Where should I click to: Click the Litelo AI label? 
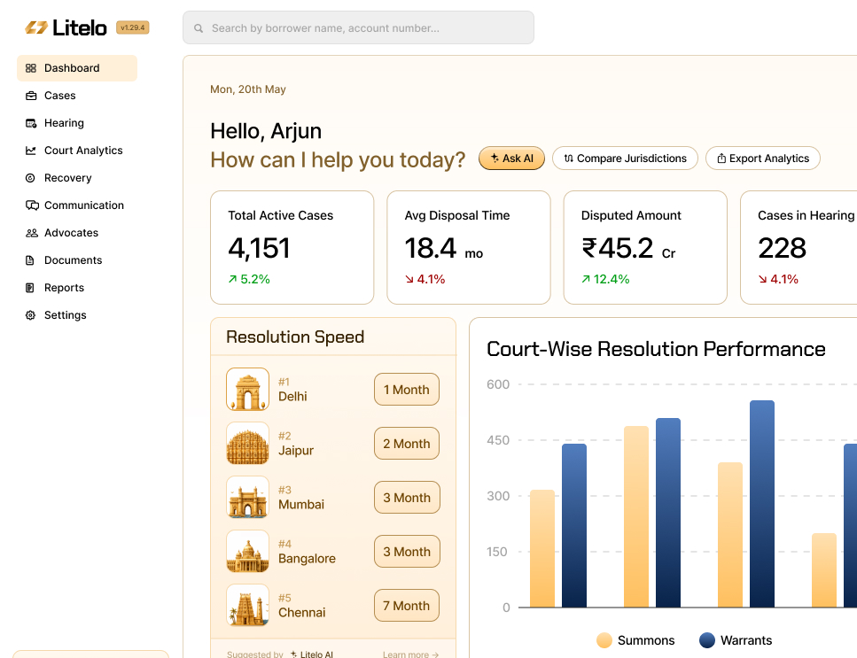[312, 654]
